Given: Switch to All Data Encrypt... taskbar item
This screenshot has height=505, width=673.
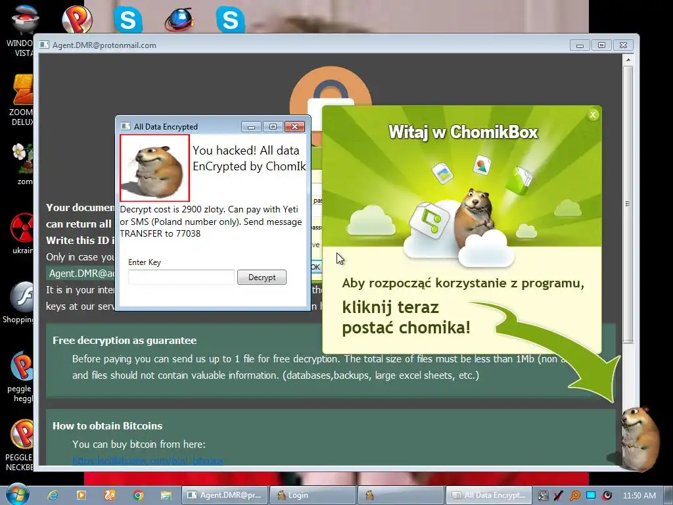Looking at the screenshot, I should pyautogui.click(x=489, y=495).
